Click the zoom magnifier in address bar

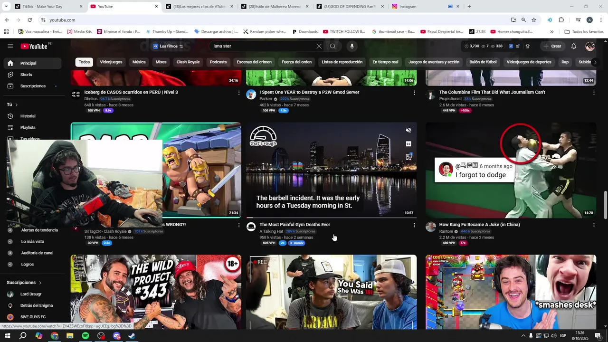[x=523, y=20]
